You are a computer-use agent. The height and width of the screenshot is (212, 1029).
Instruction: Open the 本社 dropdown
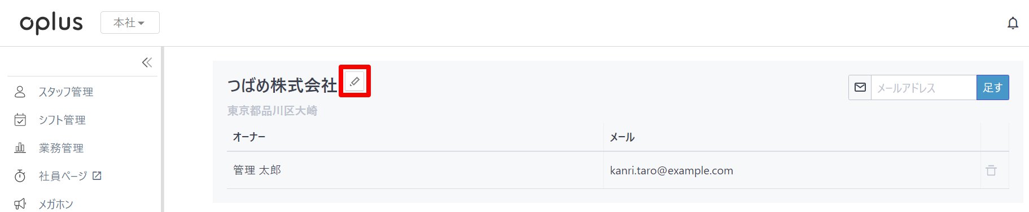click(130, 22)
